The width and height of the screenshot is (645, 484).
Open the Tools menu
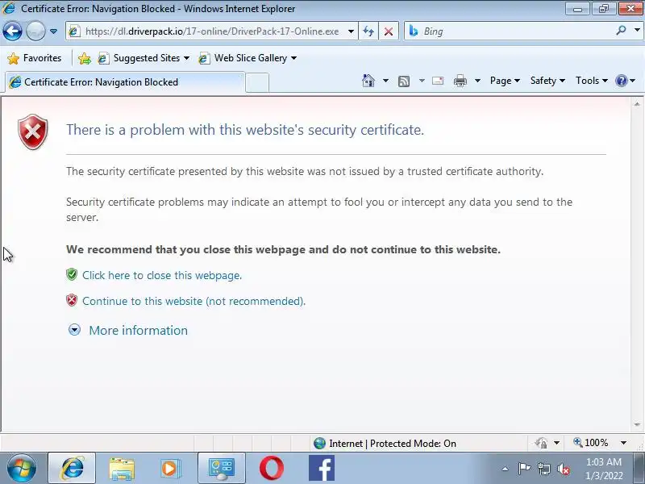(592, 81)
